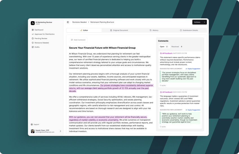
Task: Show Resolved comments filter
Action: coord(177,46)
